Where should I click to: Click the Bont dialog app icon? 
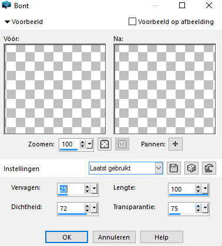(x=6, y=5)
